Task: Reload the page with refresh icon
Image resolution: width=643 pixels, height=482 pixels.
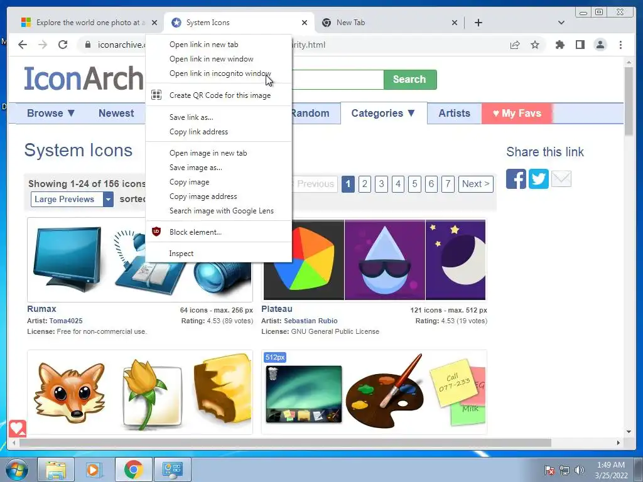Action: click(63, 45)
